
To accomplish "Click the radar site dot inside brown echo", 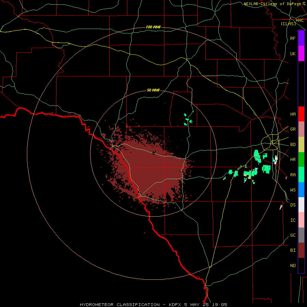I will pyautogui.click(x=153, y=153).
